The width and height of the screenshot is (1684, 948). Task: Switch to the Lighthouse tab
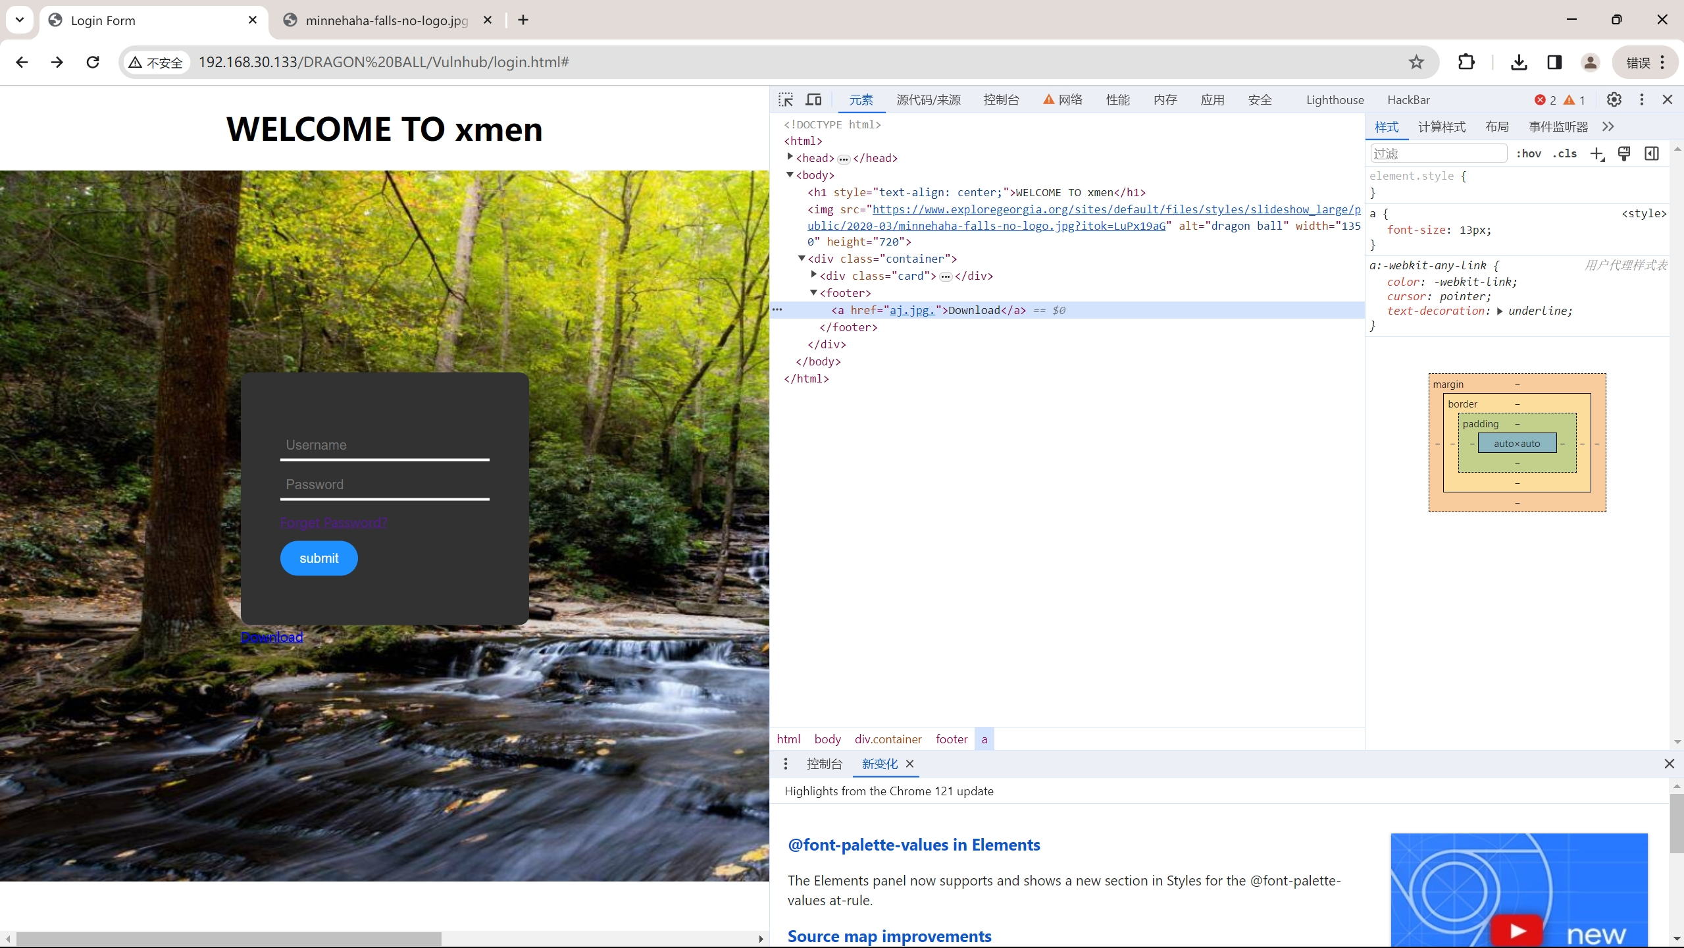[1335, 99]
